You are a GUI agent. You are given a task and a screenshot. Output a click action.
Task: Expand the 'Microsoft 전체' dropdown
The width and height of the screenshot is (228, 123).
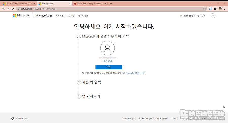(x=187, y=16)
